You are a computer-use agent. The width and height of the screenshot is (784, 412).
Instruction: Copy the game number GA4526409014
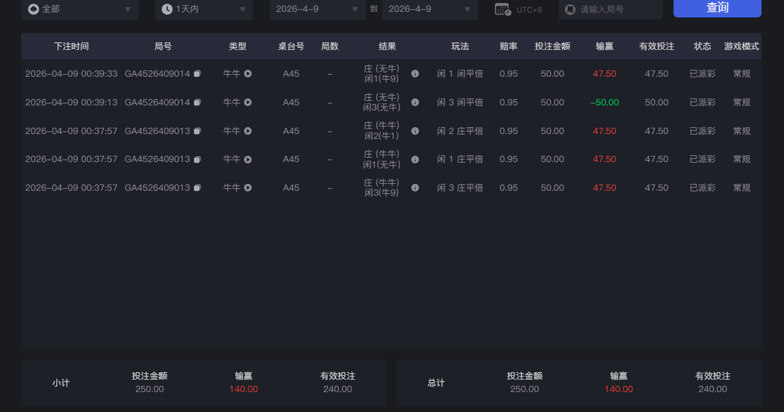(197, 73)
